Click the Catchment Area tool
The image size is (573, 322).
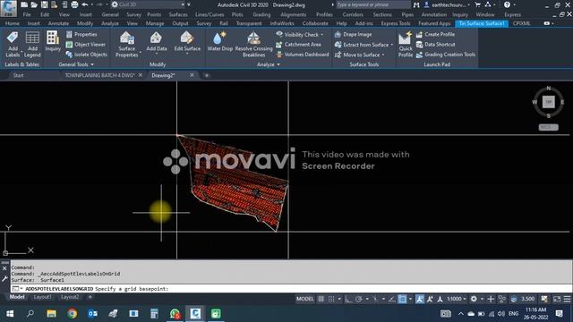point(298,45)
